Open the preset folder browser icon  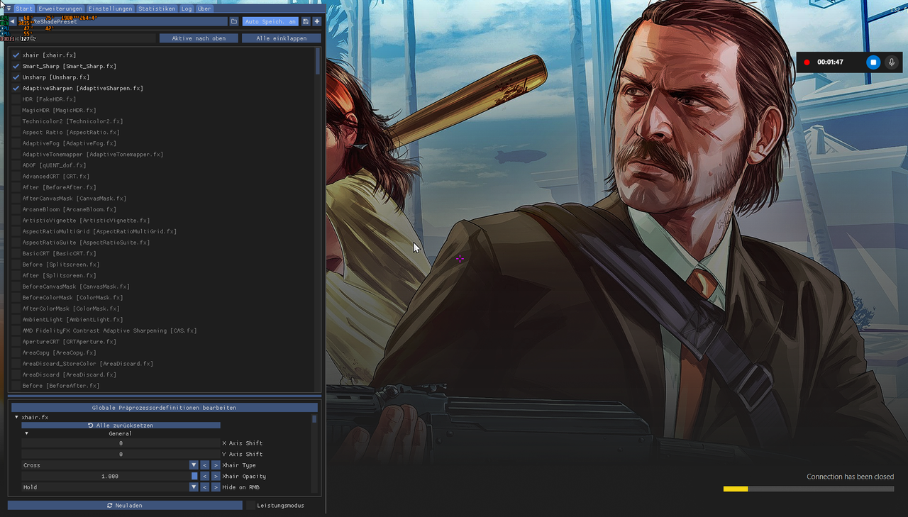click(234, 21)
